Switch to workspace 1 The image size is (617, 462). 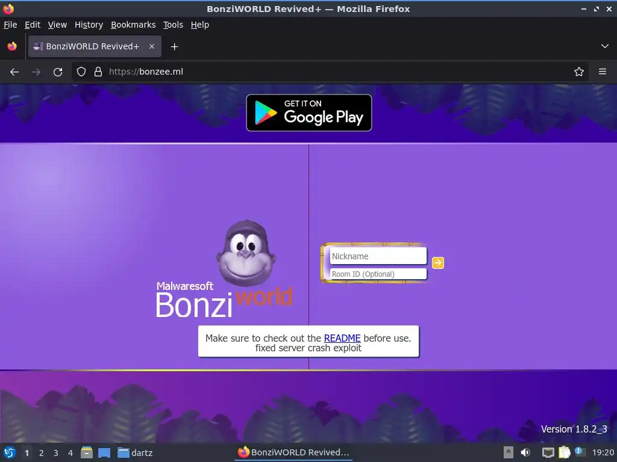point(27,453)
